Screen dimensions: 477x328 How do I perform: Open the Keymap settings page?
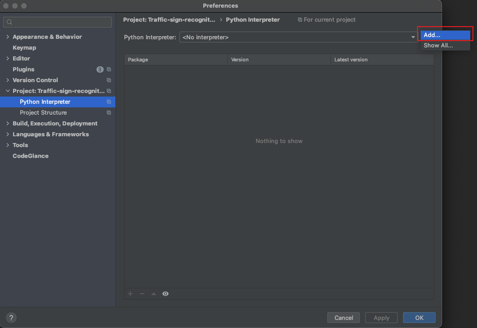[x=24, y=48]
